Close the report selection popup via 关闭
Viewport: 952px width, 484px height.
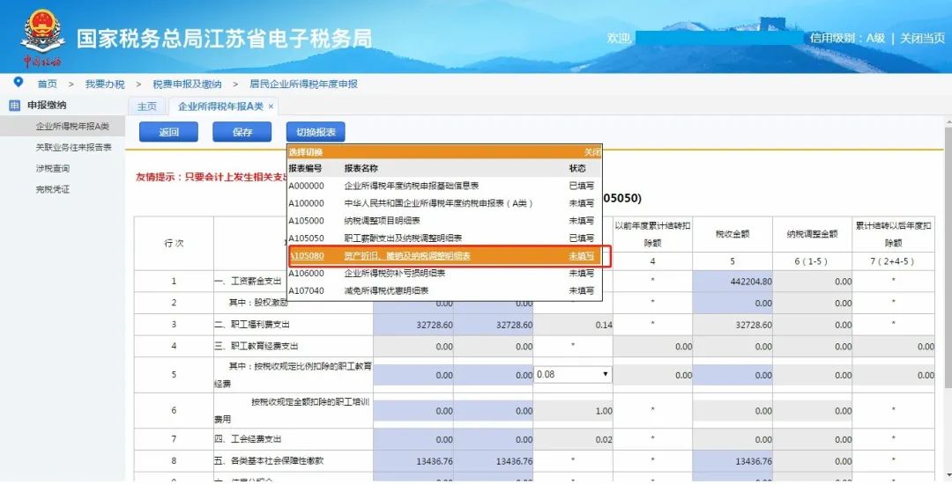pos(591,152)
